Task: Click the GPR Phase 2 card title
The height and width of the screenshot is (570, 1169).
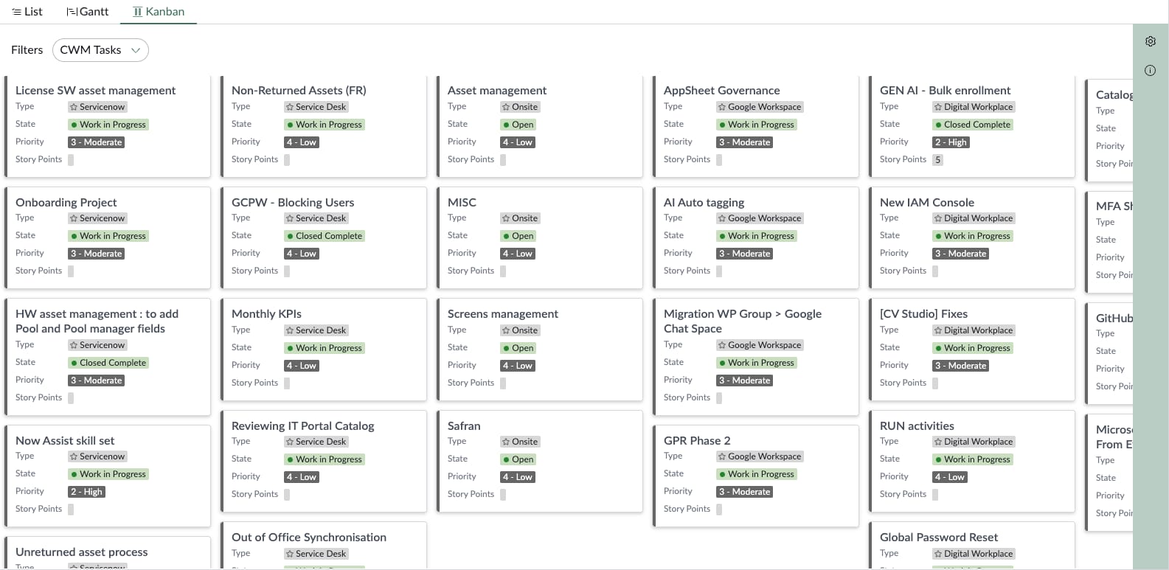Action: pos(697,441)
